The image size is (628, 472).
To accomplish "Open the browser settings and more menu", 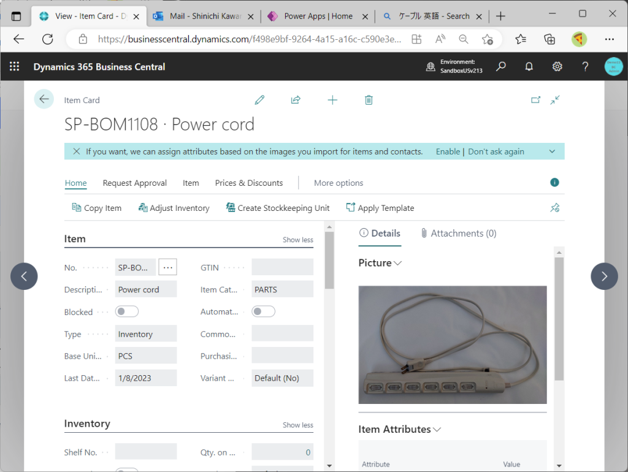I will 609,39.
